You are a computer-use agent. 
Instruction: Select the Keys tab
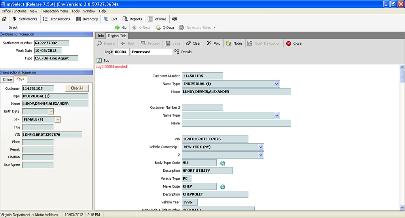coord(20,79)
